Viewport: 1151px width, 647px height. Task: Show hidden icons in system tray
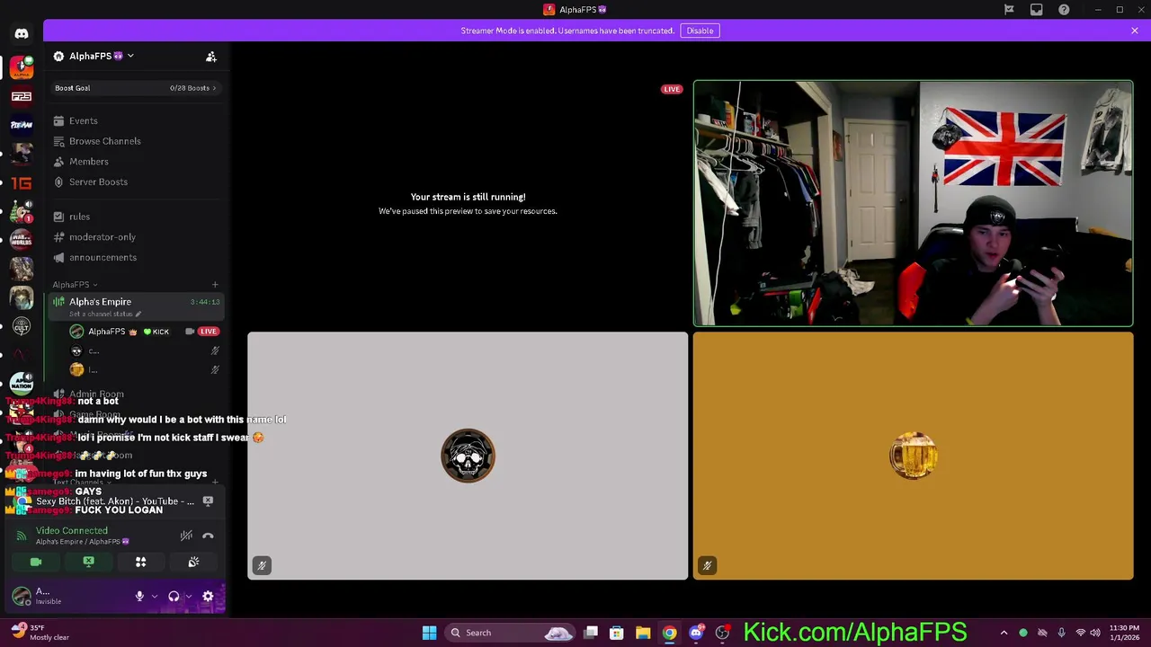pos(1004,633)
